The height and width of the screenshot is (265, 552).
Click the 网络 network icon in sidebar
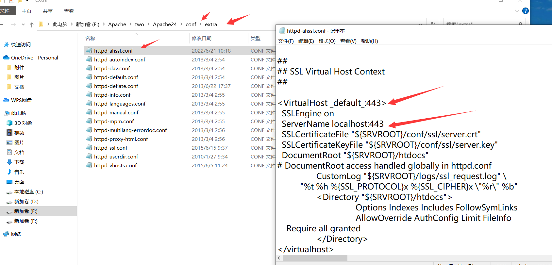click(6, 234)
